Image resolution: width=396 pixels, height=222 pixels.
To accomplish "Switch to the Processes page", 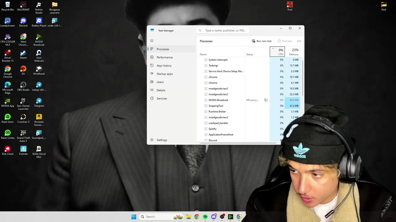I will 172,49.
